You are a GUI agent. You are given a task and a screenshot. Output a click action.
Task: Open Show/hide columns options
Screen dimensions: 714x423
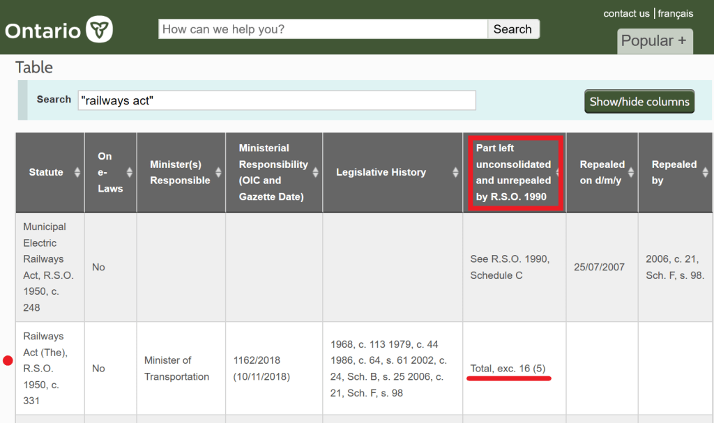coord(639,102)
